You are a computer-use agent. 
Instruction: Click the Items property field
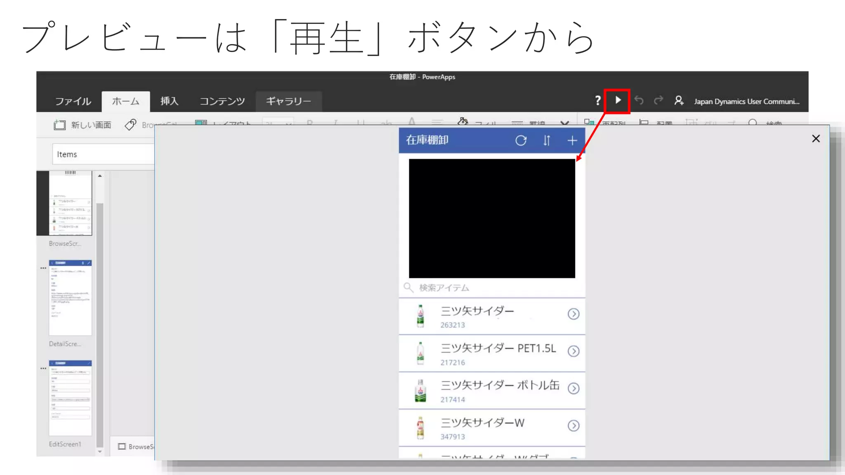[x=103, y=154]
